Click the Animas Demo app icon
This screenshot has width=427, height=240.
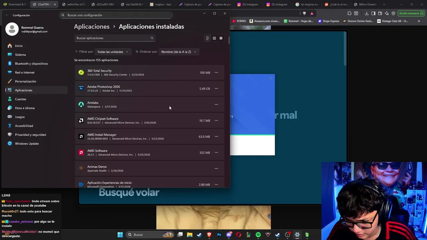(x=81, y=168)
